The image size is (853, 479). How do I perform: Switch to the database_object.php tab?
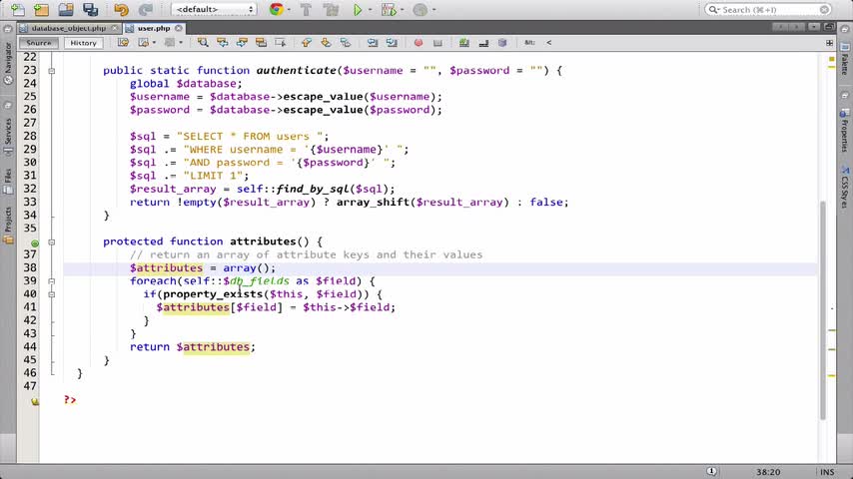[x=68, y=28]
